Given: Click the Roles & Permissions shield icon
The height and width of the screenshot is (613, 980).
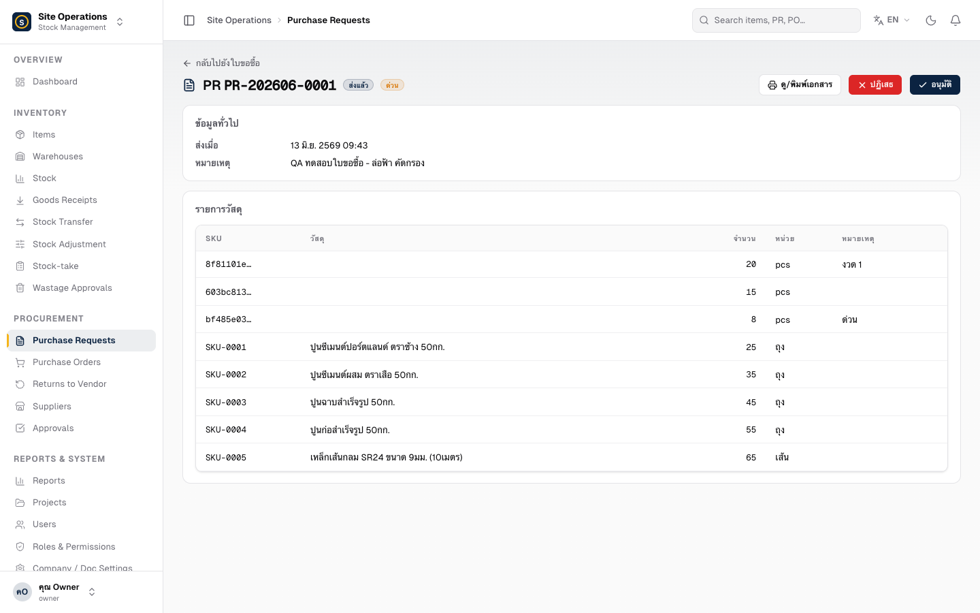Looking at the screenshot, I should pos(20,547).
